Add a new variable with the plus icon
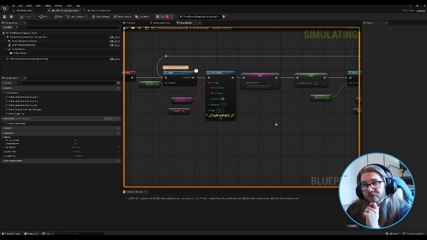427x240 pixels. pos(118,133)
